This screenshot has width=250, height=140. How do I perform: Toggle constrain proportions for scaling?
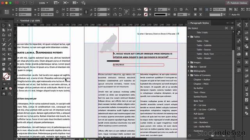tap(86, 12)
